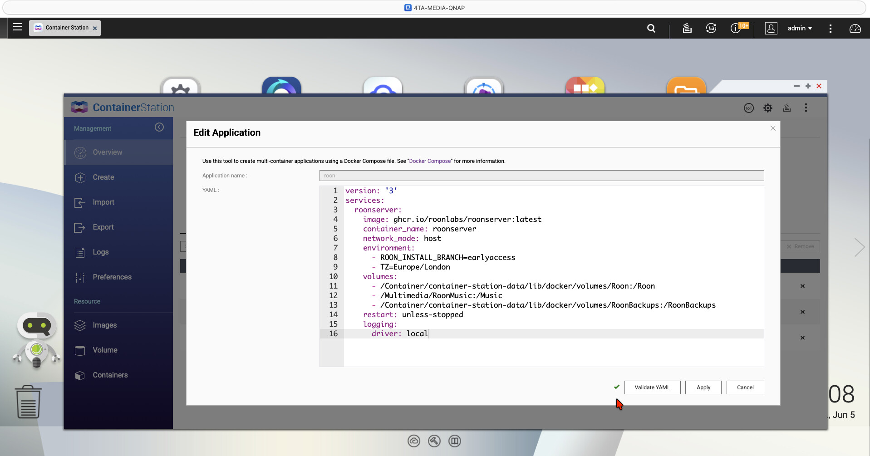870x456 pixels.
Task: Click YAML line "services:"
Action: tap(365, 201)
